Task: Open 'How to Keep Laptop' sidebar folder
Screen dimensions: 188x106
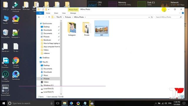Action: click(52, 43)
